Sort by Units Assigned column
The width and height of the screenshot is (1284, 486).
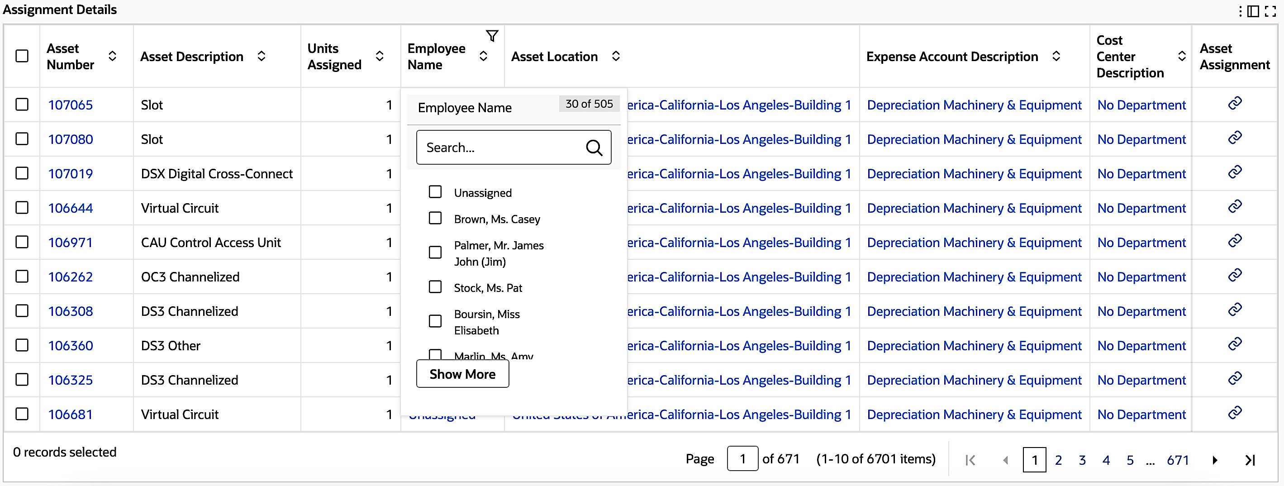pos(379,56)
